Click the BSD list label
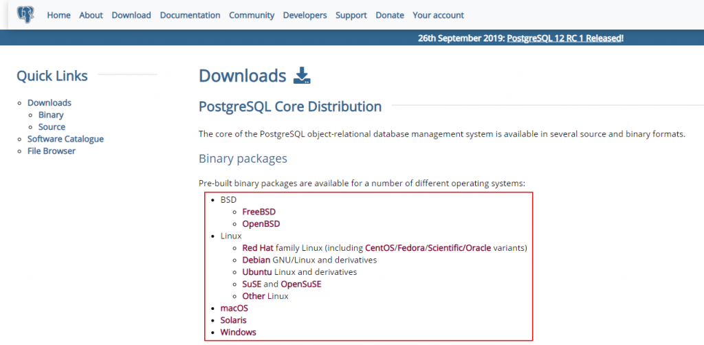Screen dimensions: 704x345 pyautogui.click(x=228, y=199)
